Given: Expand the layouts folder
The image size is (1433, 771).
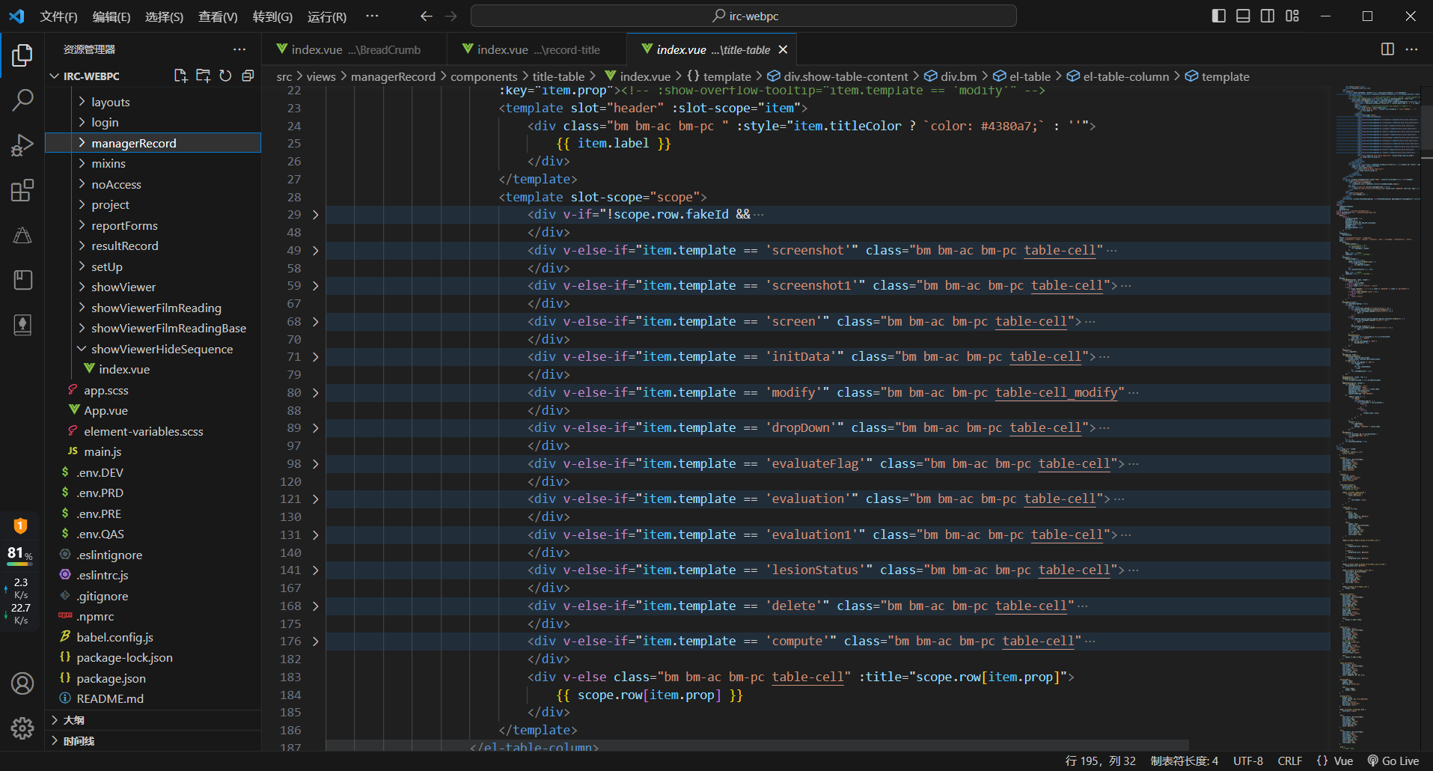Looking at the screenshot, I should [x=153, y=102].
